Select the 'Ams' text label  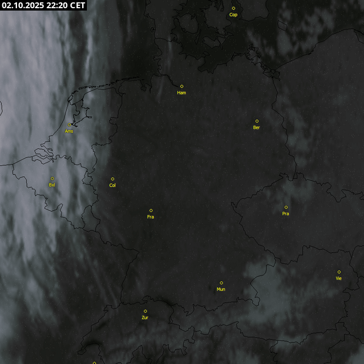tap(69, 132)
